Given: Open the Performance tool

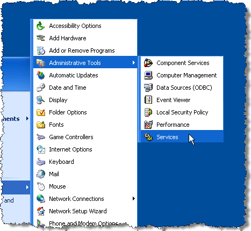Looking at the screenshot, I should pyautogui.click(x=182, y=125).
